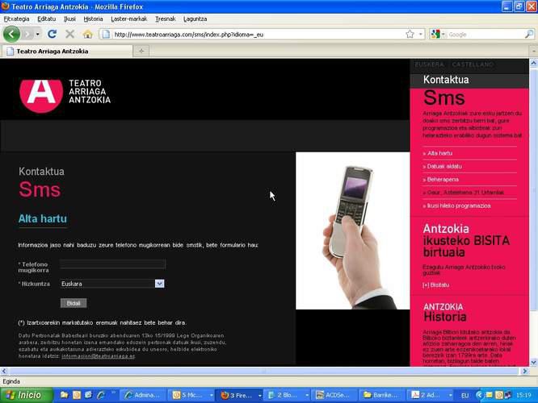Open the Laster-markak menu
Viewport: 538px width, 403px height.
pyautogui.click(x=128, y=19)
